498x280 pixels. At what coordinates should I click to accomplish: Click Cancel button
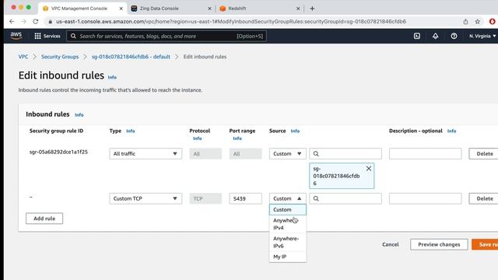pyautogui.click(x=391, y=244)
